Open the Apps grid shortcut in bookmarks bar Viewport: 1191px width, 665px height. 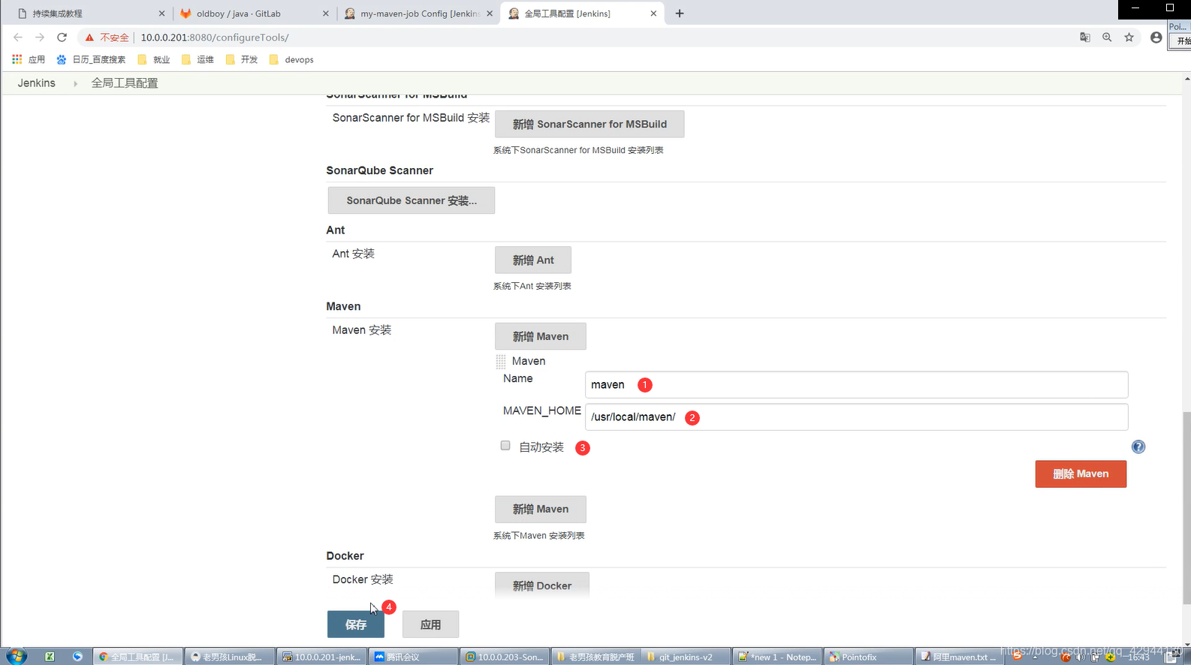point(29,59)
